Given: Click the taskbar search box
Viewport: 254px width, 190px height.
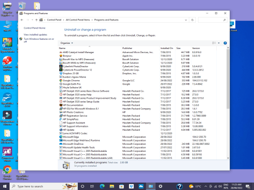Looking at the screenshot, I should (44, 186).
